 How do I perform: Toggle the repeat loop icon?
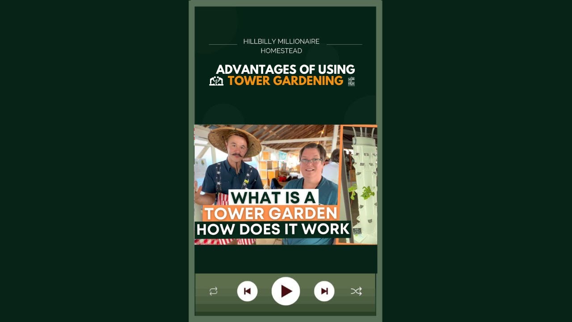click(214, 291)
